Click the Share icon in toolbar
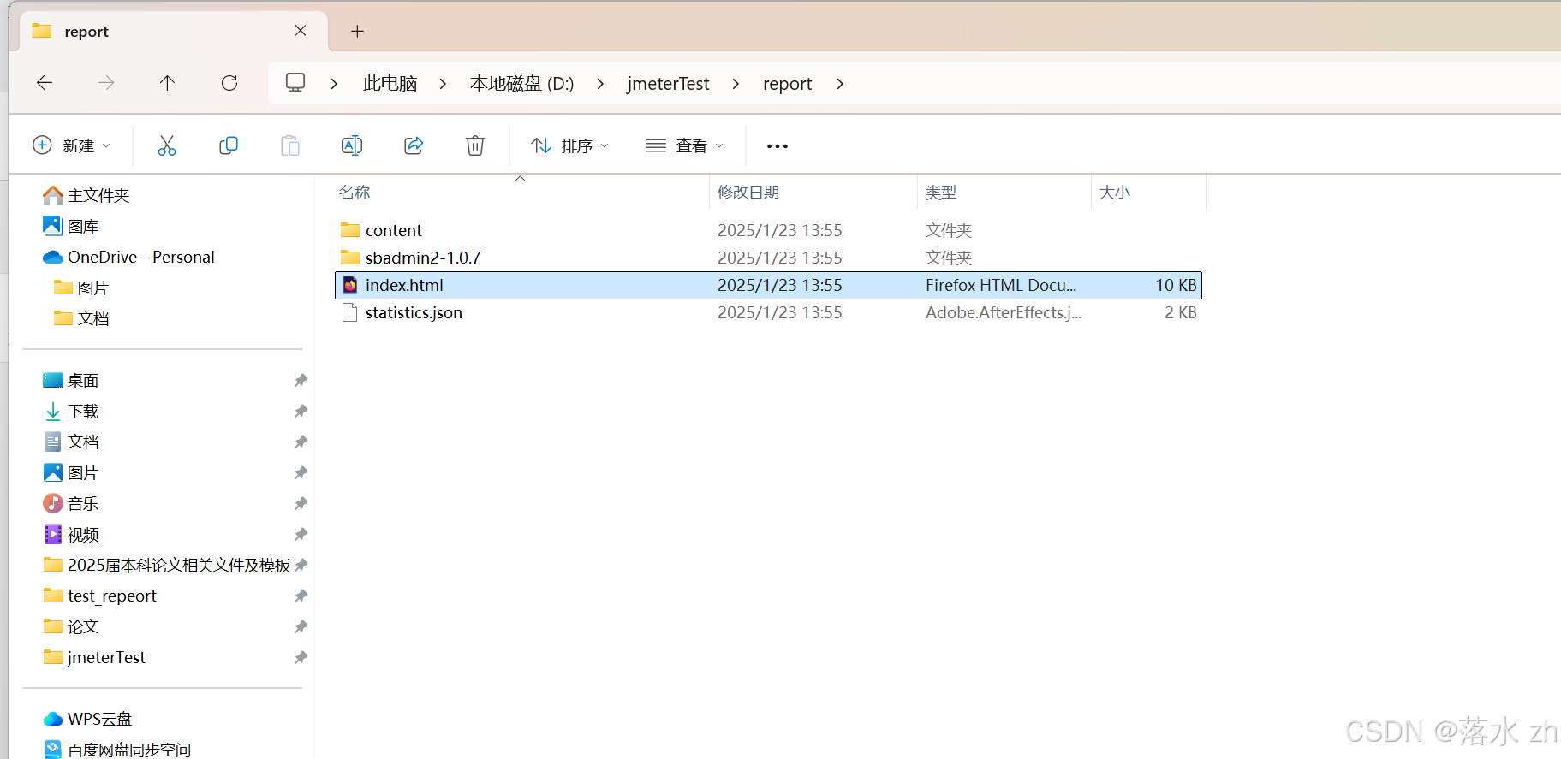The height and width of the screenshot is (759, 1561). (414, 145)
